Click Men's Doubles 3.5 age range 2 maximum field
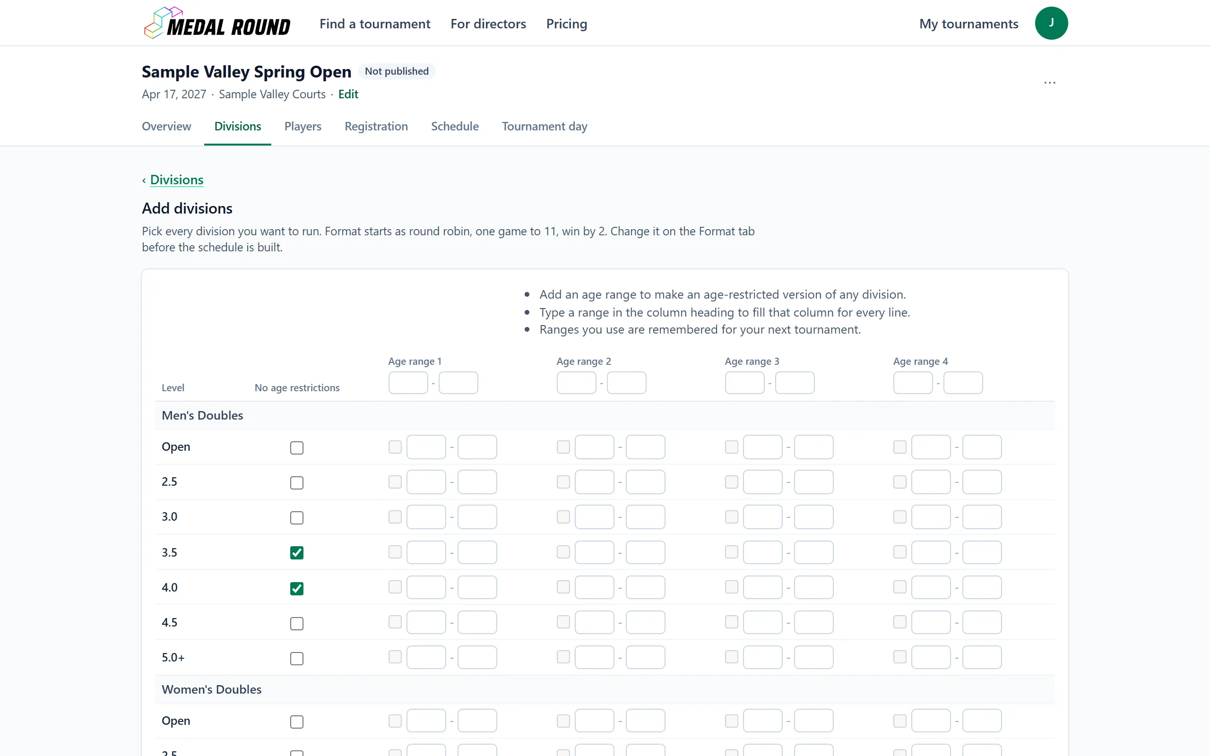Viewport: 1210px width, 756px height. [x=646, y=552]
